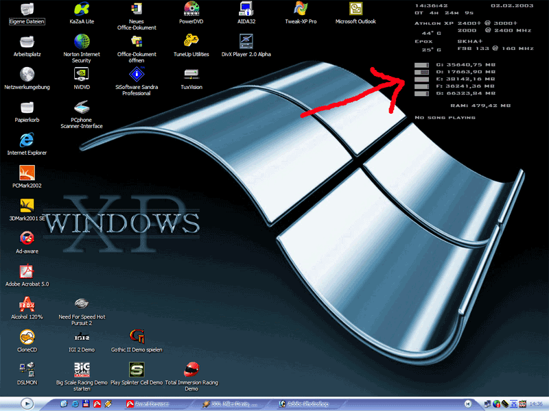The width and height of the screenshot is (549, 411).
Task: Select the PCphone Scanner-Interface icon
Action: tap(82, 114)
